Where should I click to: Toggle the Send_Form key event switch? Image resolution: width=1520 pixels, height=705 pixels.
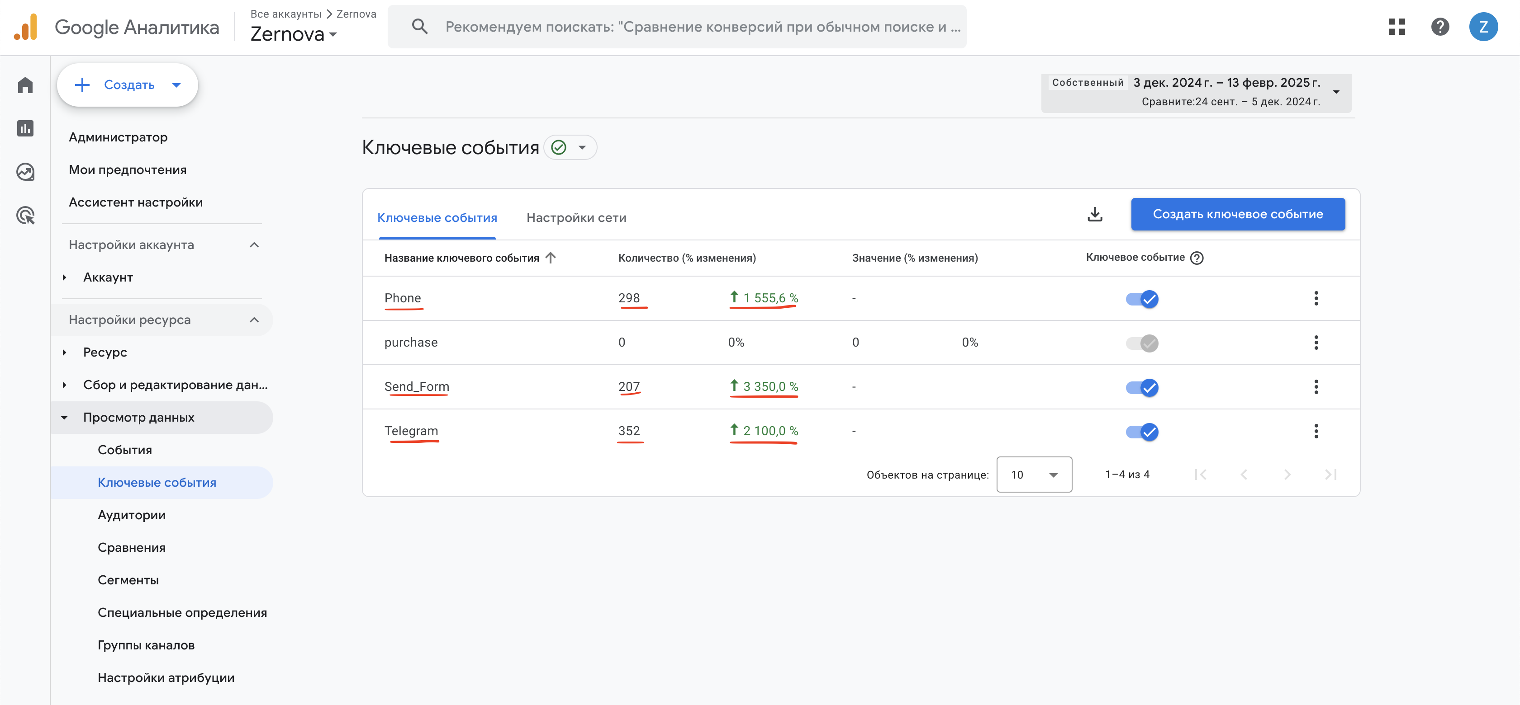pos(1142,387)
